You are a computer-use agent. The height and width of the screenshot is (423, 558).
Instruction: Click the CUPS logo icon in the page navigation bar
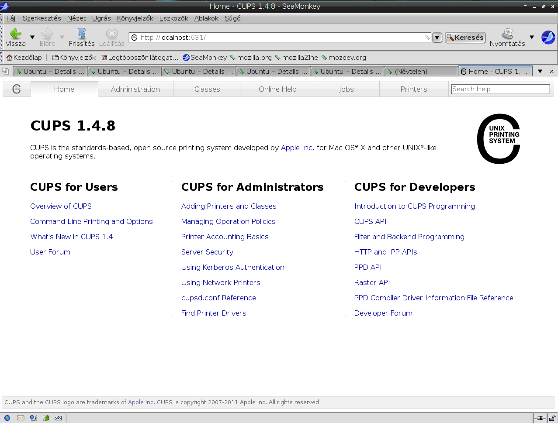[17, 89]
